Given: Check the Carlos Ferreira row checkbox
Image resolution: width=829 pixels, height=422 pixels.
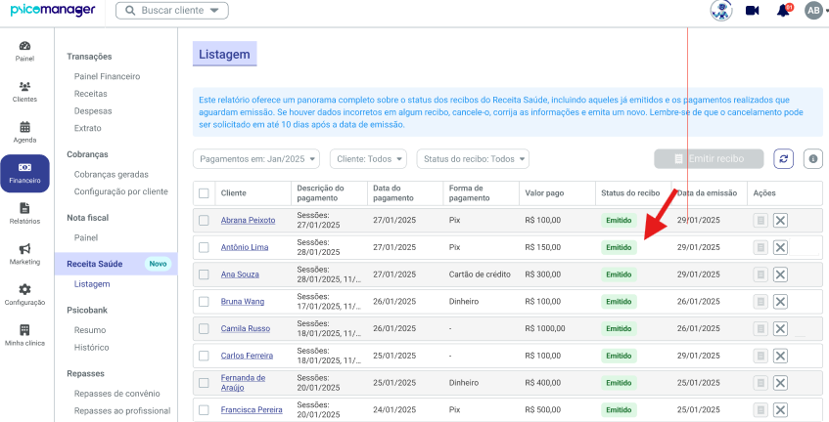Looking at the screenshot, I should (204, 356).
